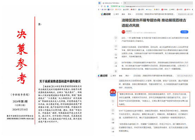This screenshot has width=195, height=140.
Task: Open comments using lower speech bubble icon
Action: pyautogui.click(x=113, y=110)
